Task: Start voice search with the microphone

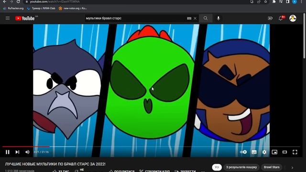Action: [x=219, y=18]
